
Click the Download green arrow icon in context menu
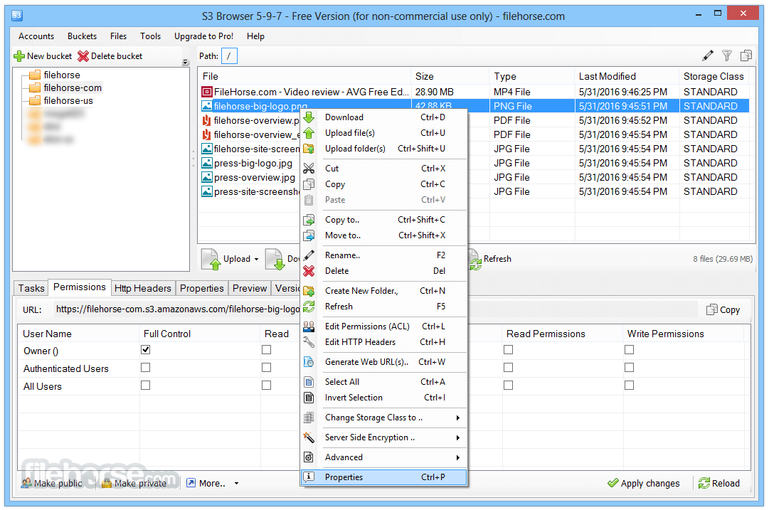pos(309,117)
